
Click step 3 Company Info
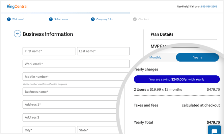[102, 19]
